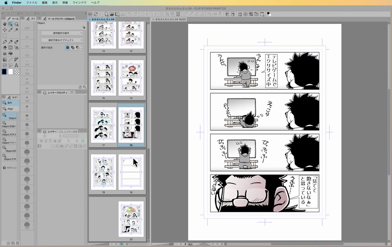Select transparent color swatch
Viewport: 392px width, 247px height.
(17, 71)
